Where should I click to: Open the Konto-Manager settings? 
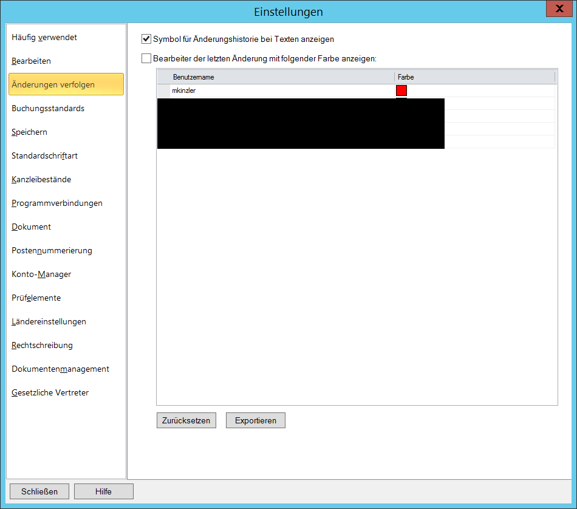click(41, 274)
